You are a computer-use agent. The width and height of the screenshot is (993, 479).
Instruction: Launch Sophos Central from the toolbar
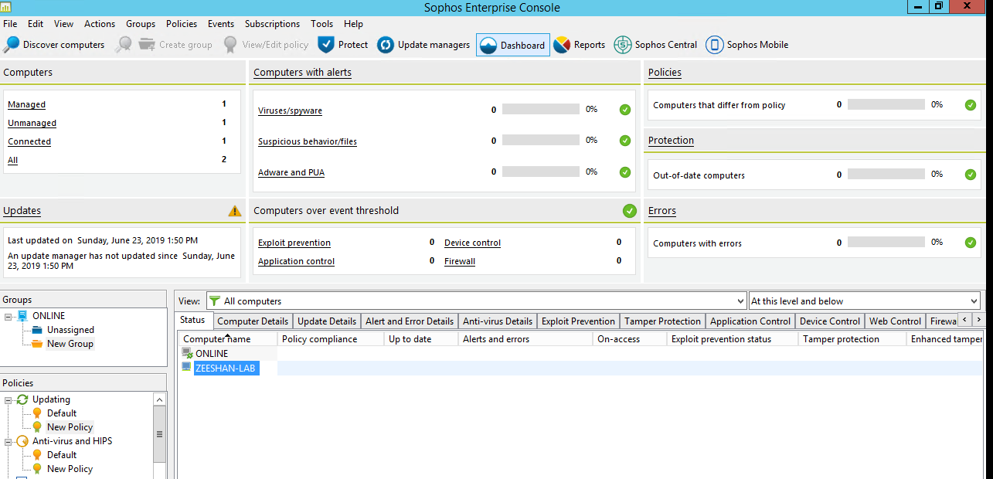655,45
